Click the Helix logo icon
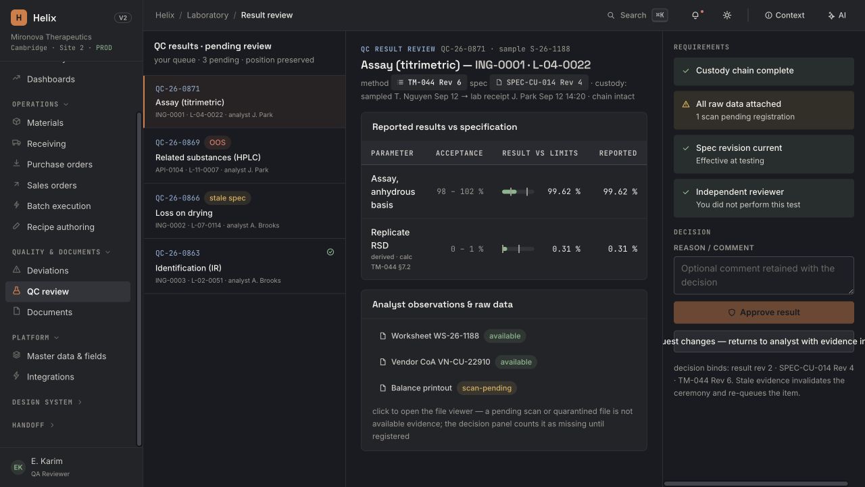 click(x=19, y=18)
